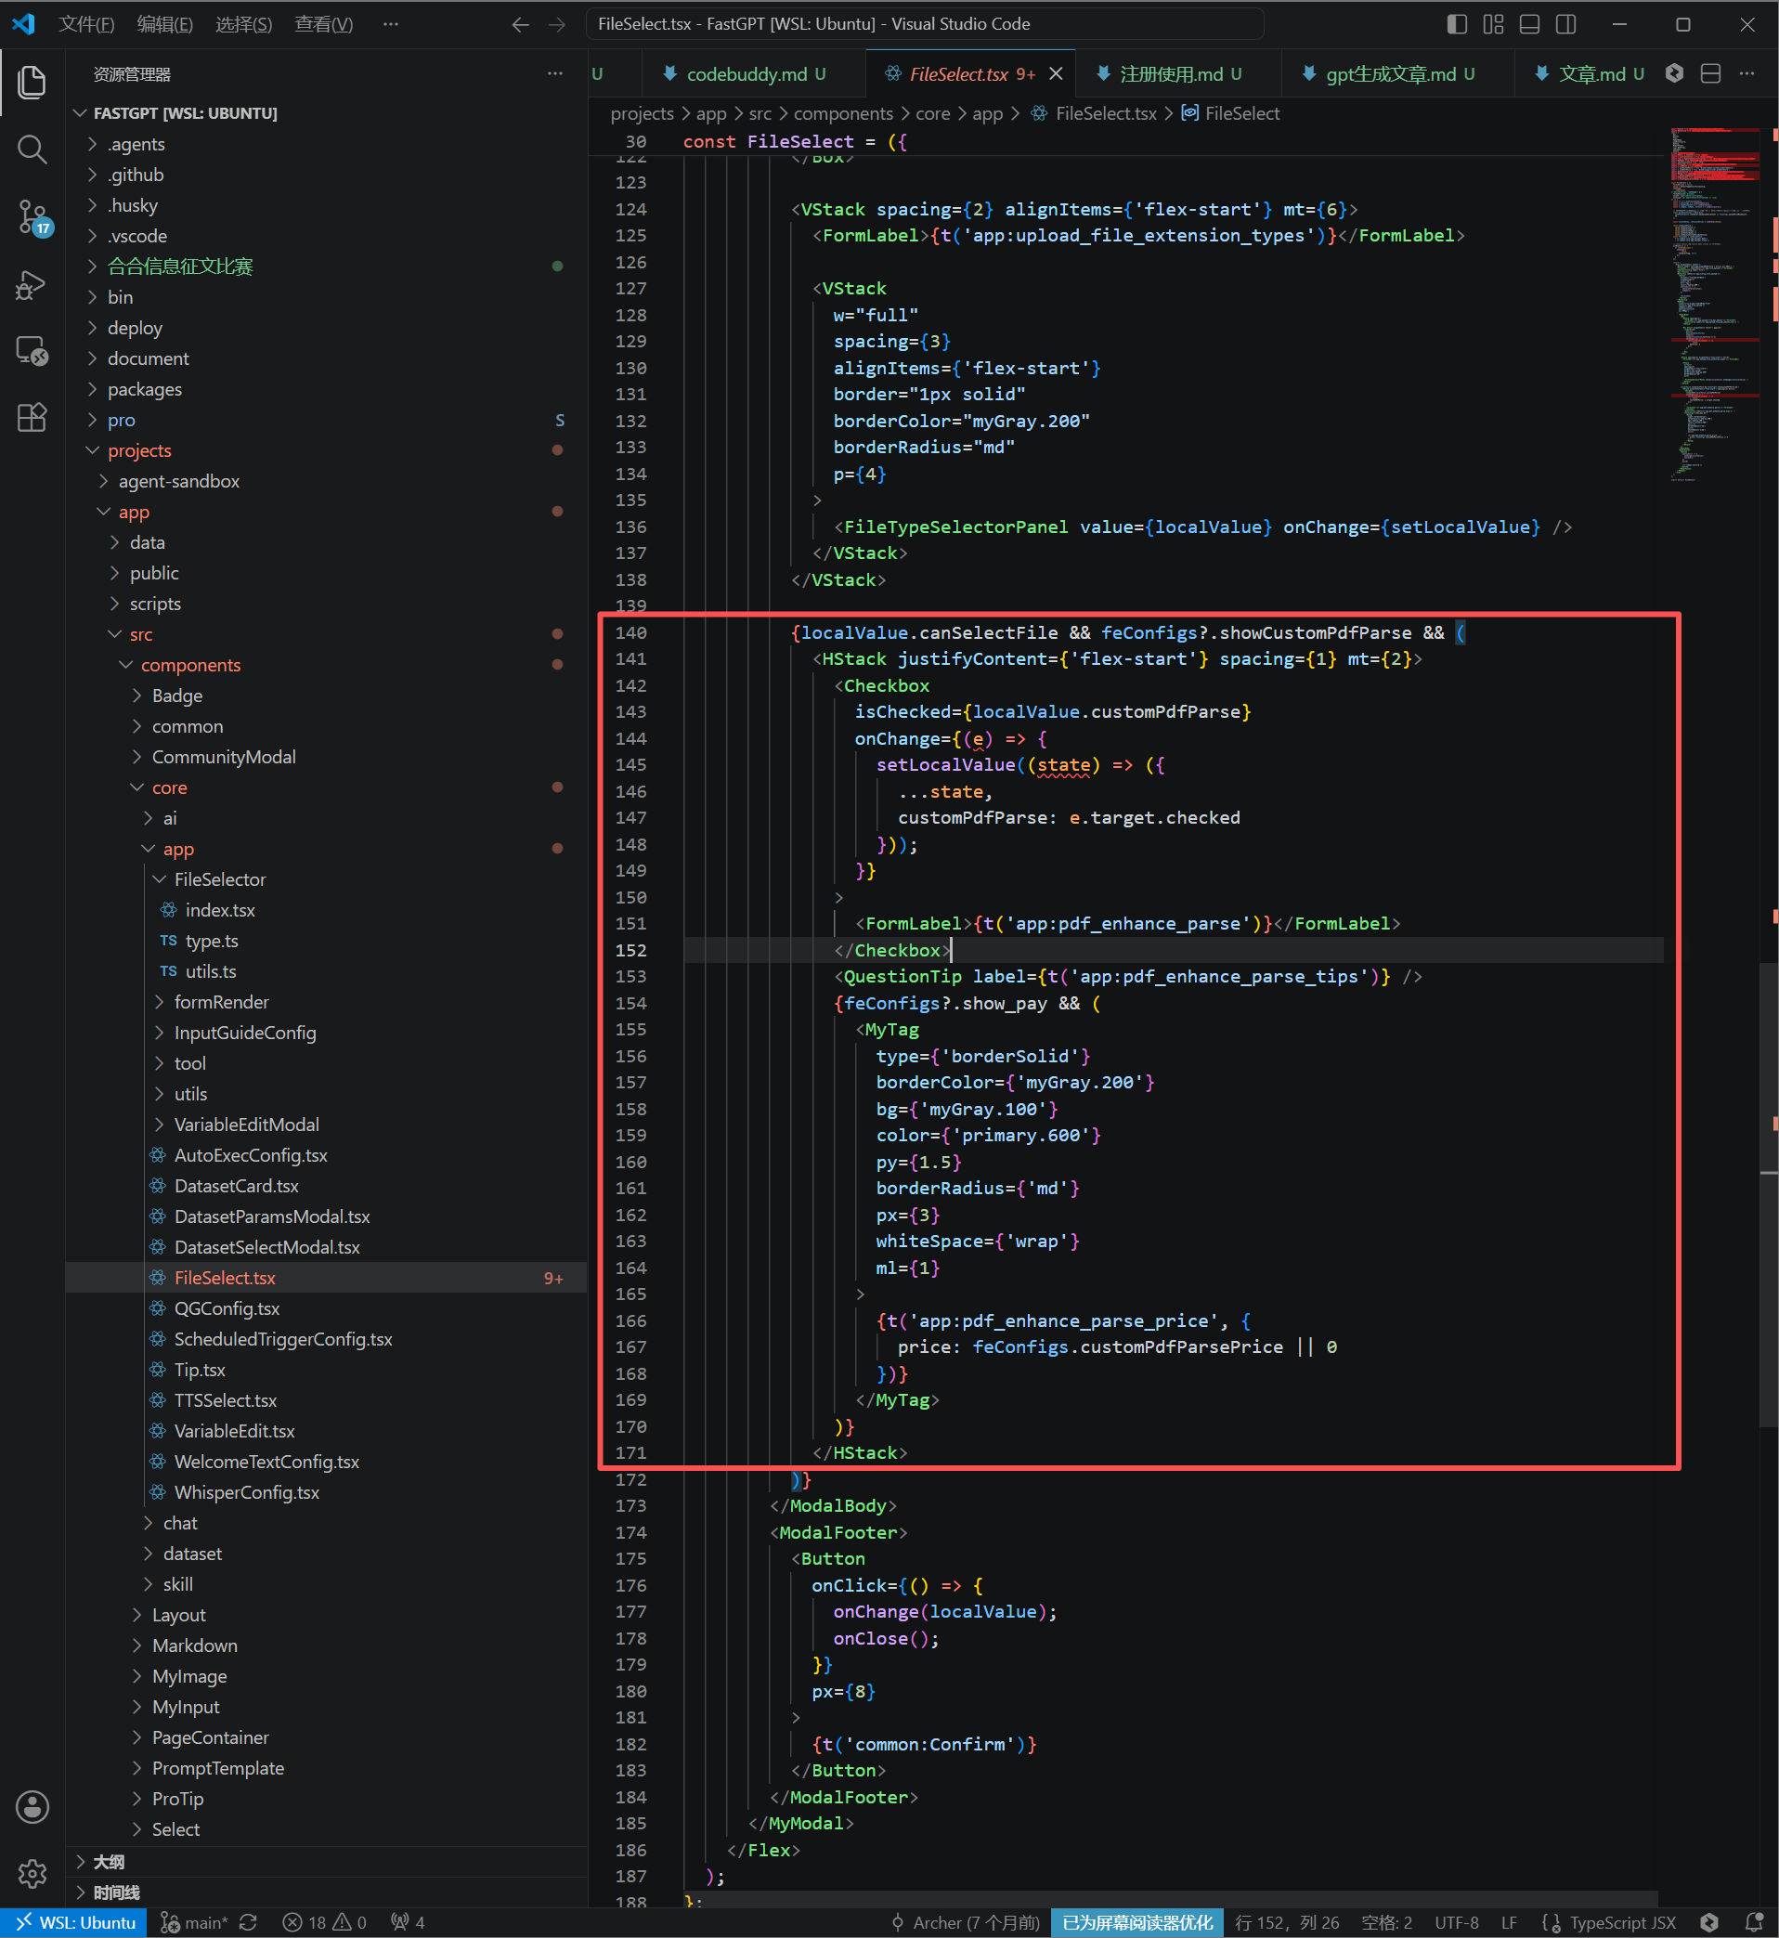Click the ports forwarded 4 indicator
The image size is (1779, 1938).
(409, 1922)
